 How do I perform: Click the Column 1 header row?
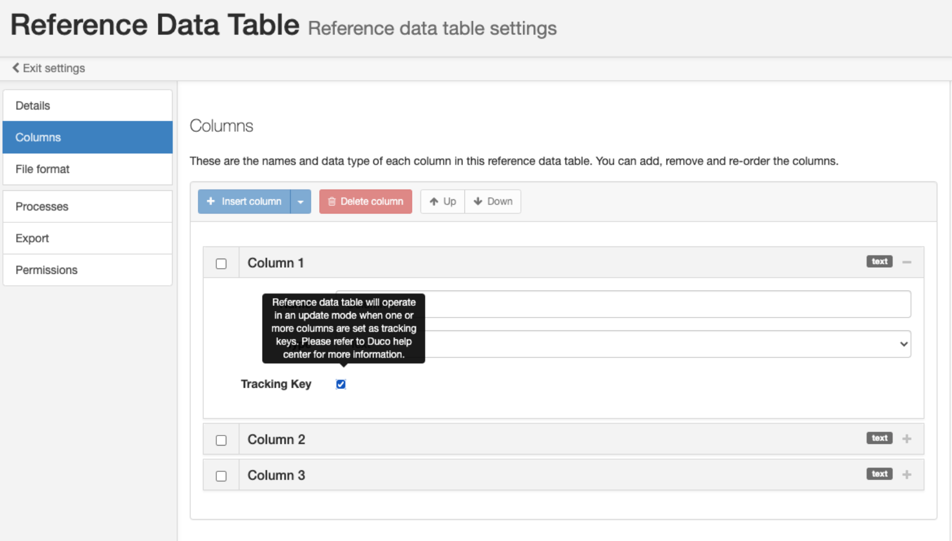[563, 263]
